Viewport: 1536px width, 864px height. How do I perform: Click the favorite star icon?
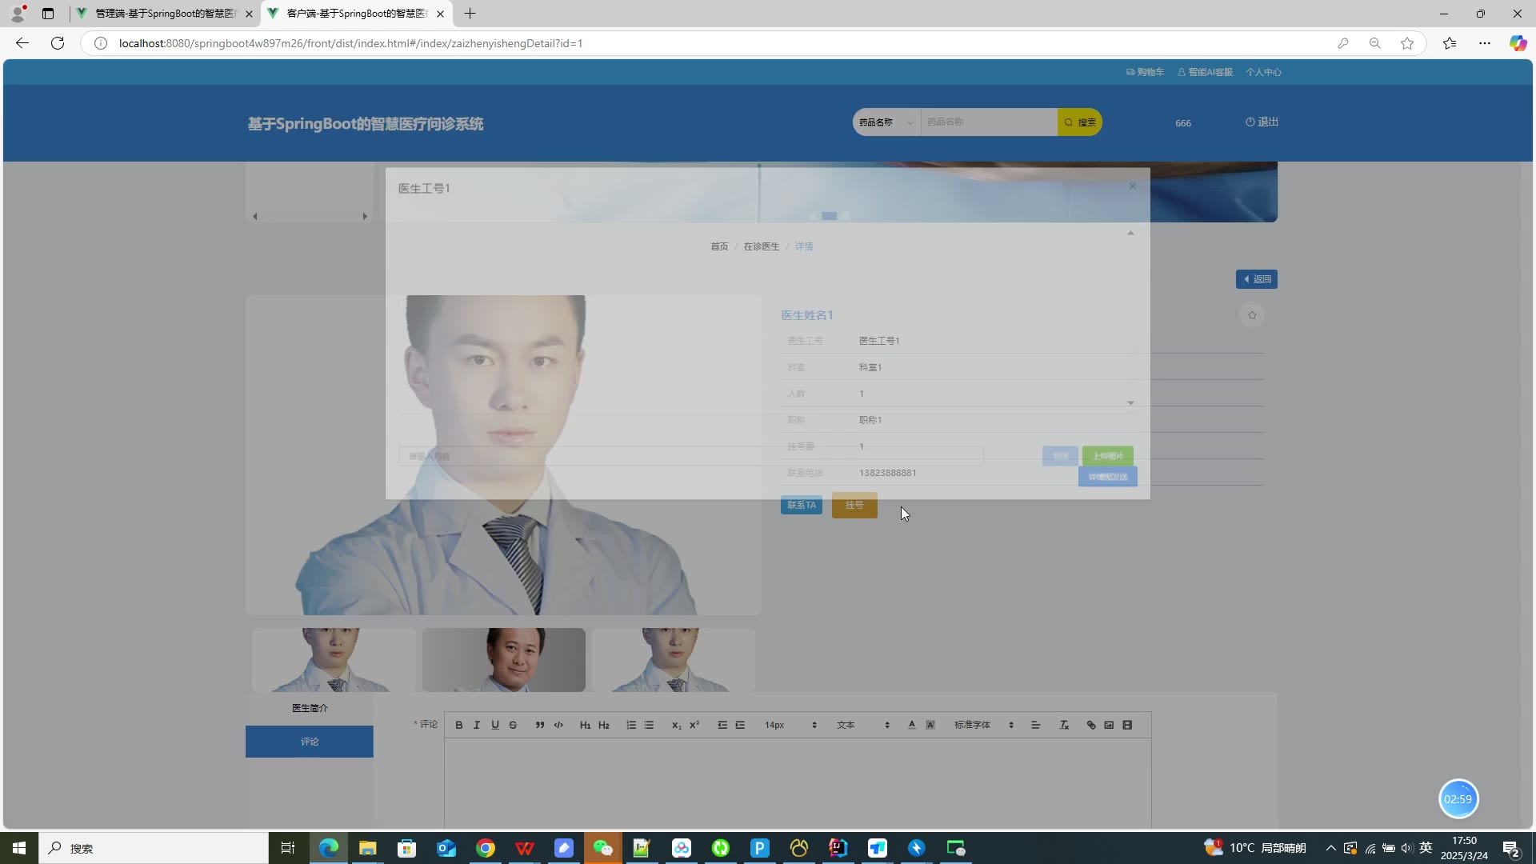(1252, 315)
